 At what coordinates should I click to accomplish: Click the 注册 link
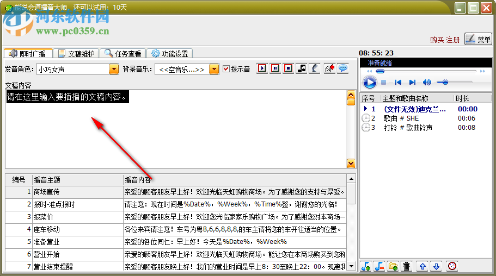pyautogui.click(x=453, y=40)
